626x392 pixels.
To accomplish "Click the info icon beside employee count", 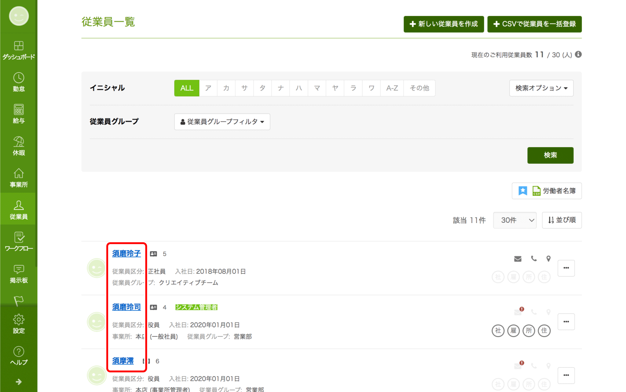I will 578,54.
